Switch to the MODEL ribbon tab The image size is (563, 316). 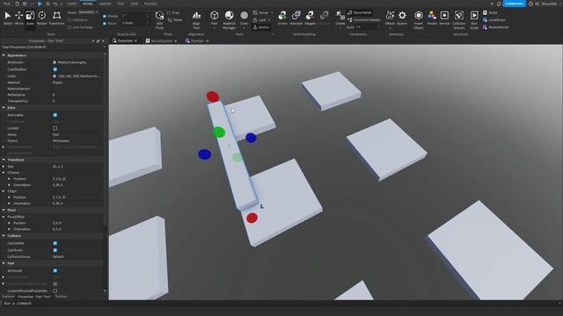[88, 4]
